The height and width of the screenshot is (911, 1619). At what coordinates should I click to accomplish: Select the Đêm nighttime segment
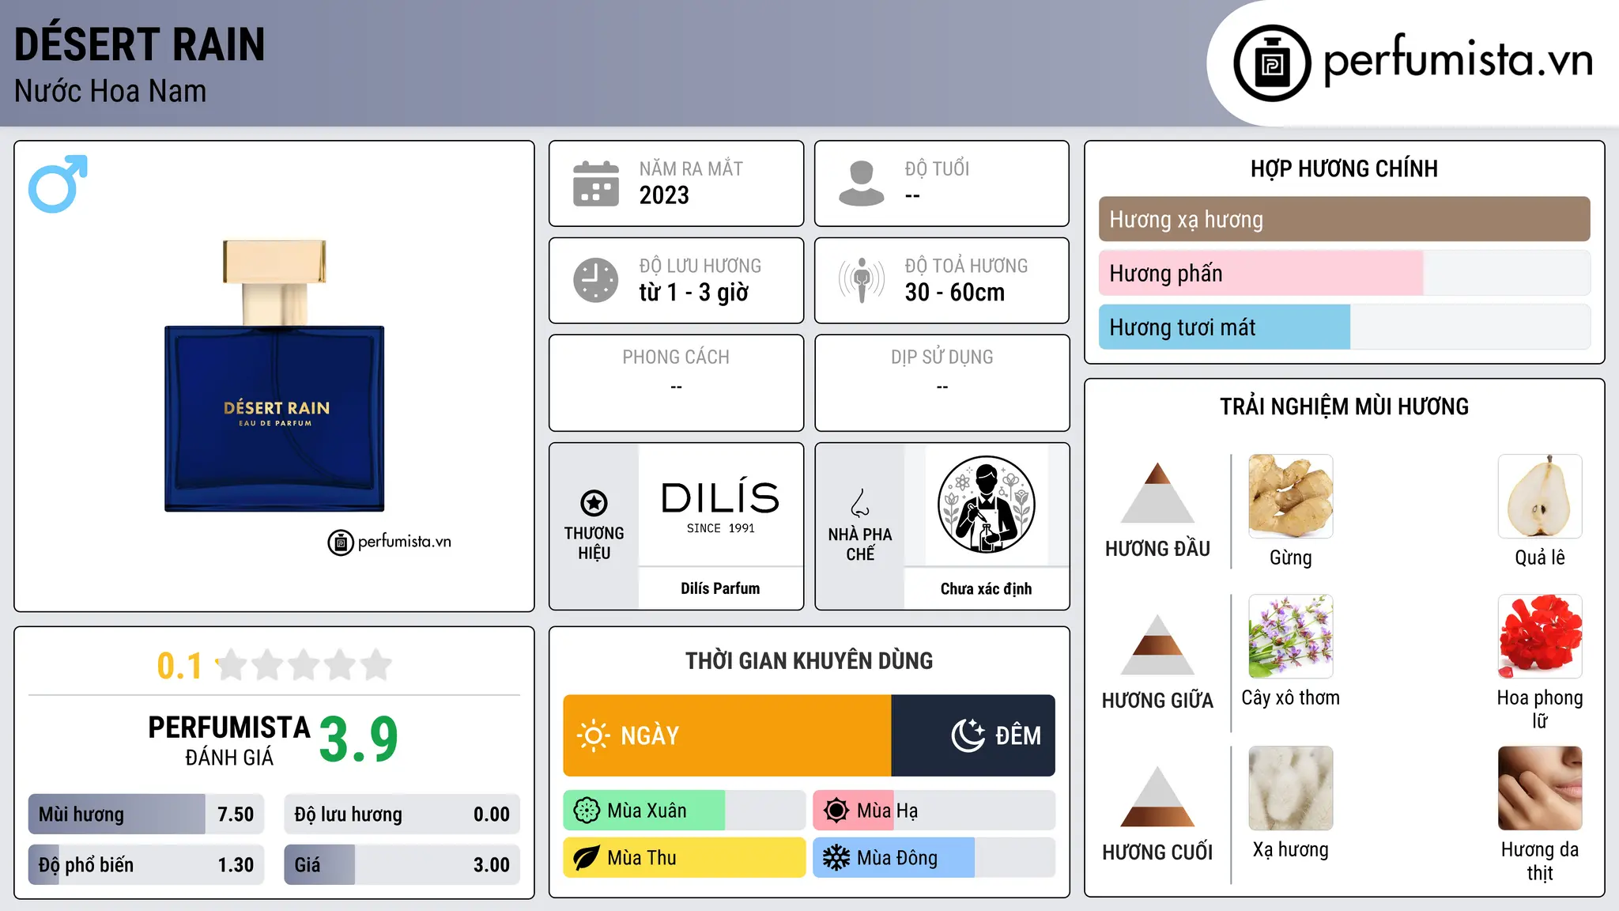pos(973,735)
